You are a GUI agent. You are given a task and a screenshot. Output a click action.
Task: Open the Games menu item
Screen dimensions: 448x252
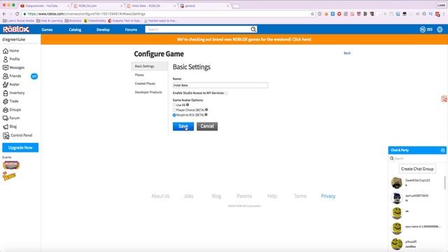click(x=47, y=29)
